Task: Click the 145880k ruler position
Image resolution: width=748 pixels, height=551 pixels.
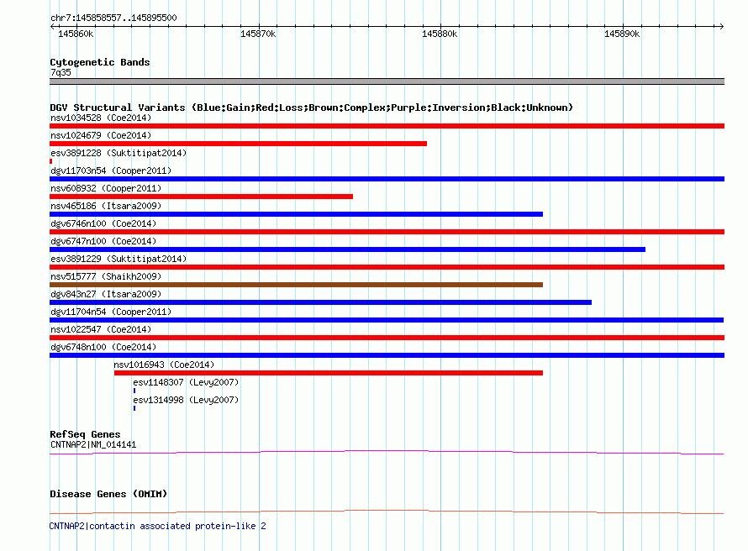Action: point(440,34)
